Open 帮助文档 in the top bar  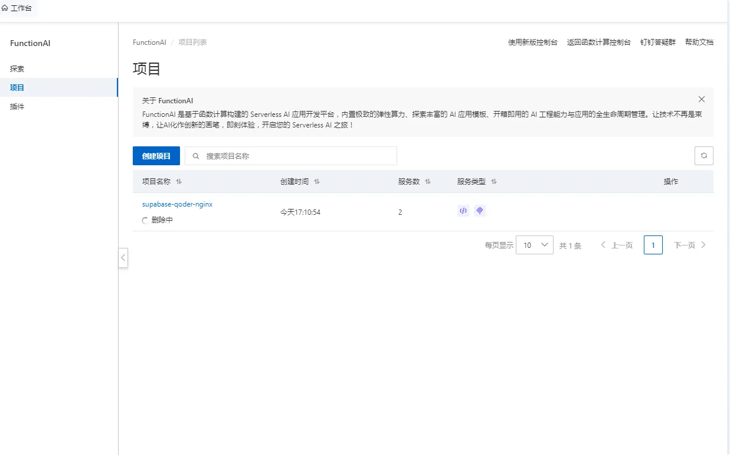tap(699, 42)
